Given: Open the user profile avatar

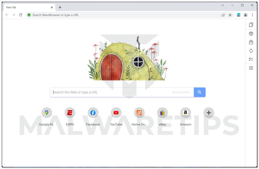Looking at the screenshot, I should click(x=245, y=15).
